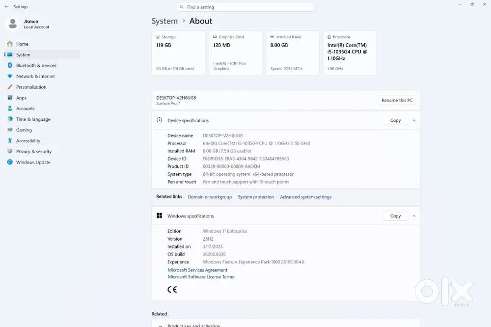The width and height of the screenshot is (491, 327).
Task: Click the Processor chip icon
Action: (329, 37)
